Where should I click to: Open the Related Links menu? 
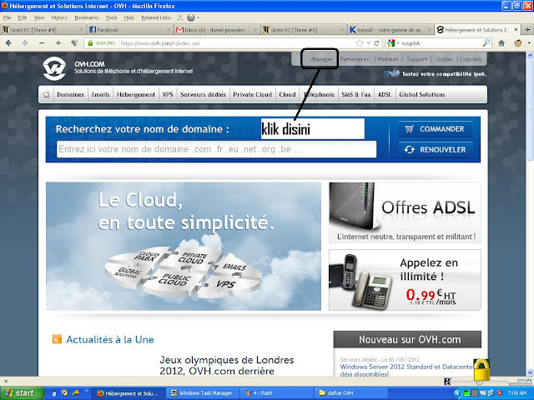[156, 17]
